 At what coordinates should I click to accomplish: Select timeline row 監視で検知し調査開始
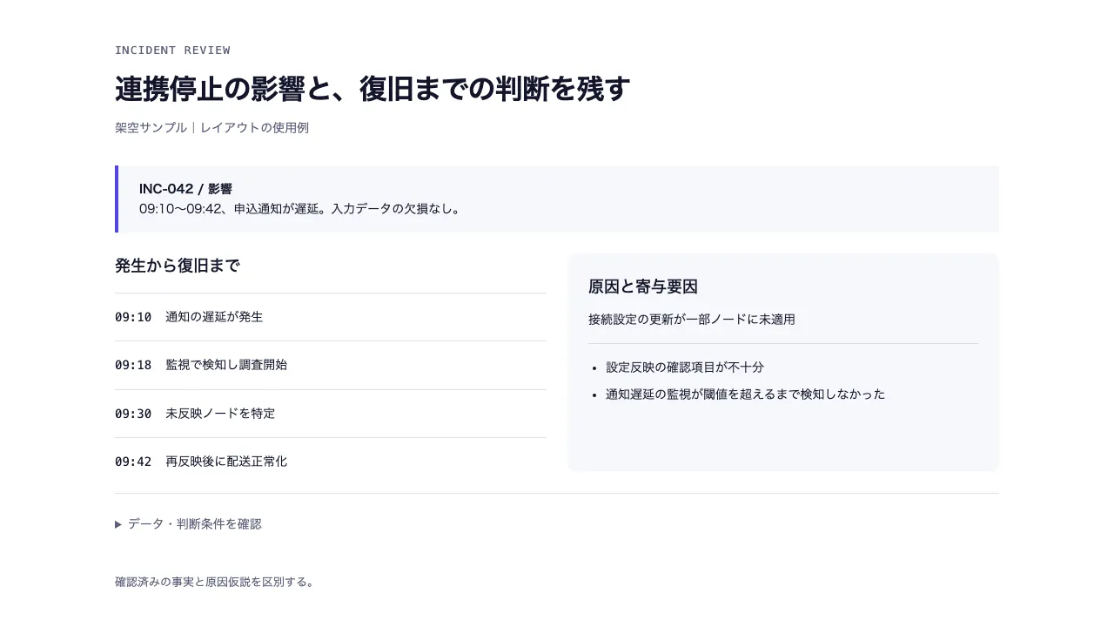331,366
